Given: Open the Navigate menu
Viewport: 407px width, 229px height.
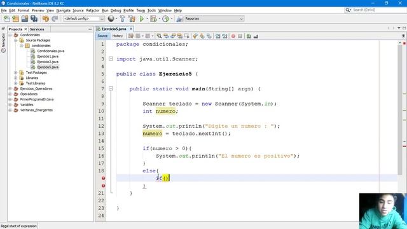Looking at the screenshot, I should 64,10.
